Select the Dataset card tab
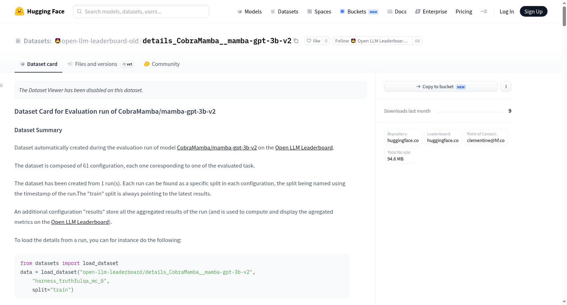Viewport: 567px width, 305px height. (38, 64)
